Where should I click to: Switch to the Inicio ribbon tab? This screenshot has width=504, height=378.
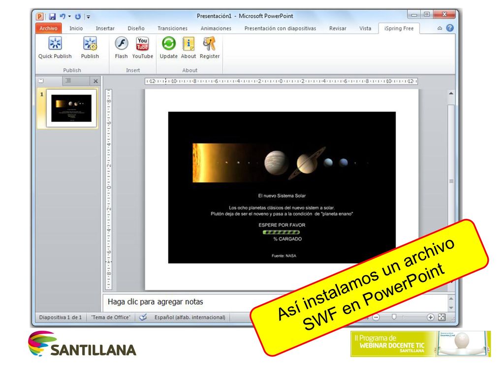pos(76,28)
